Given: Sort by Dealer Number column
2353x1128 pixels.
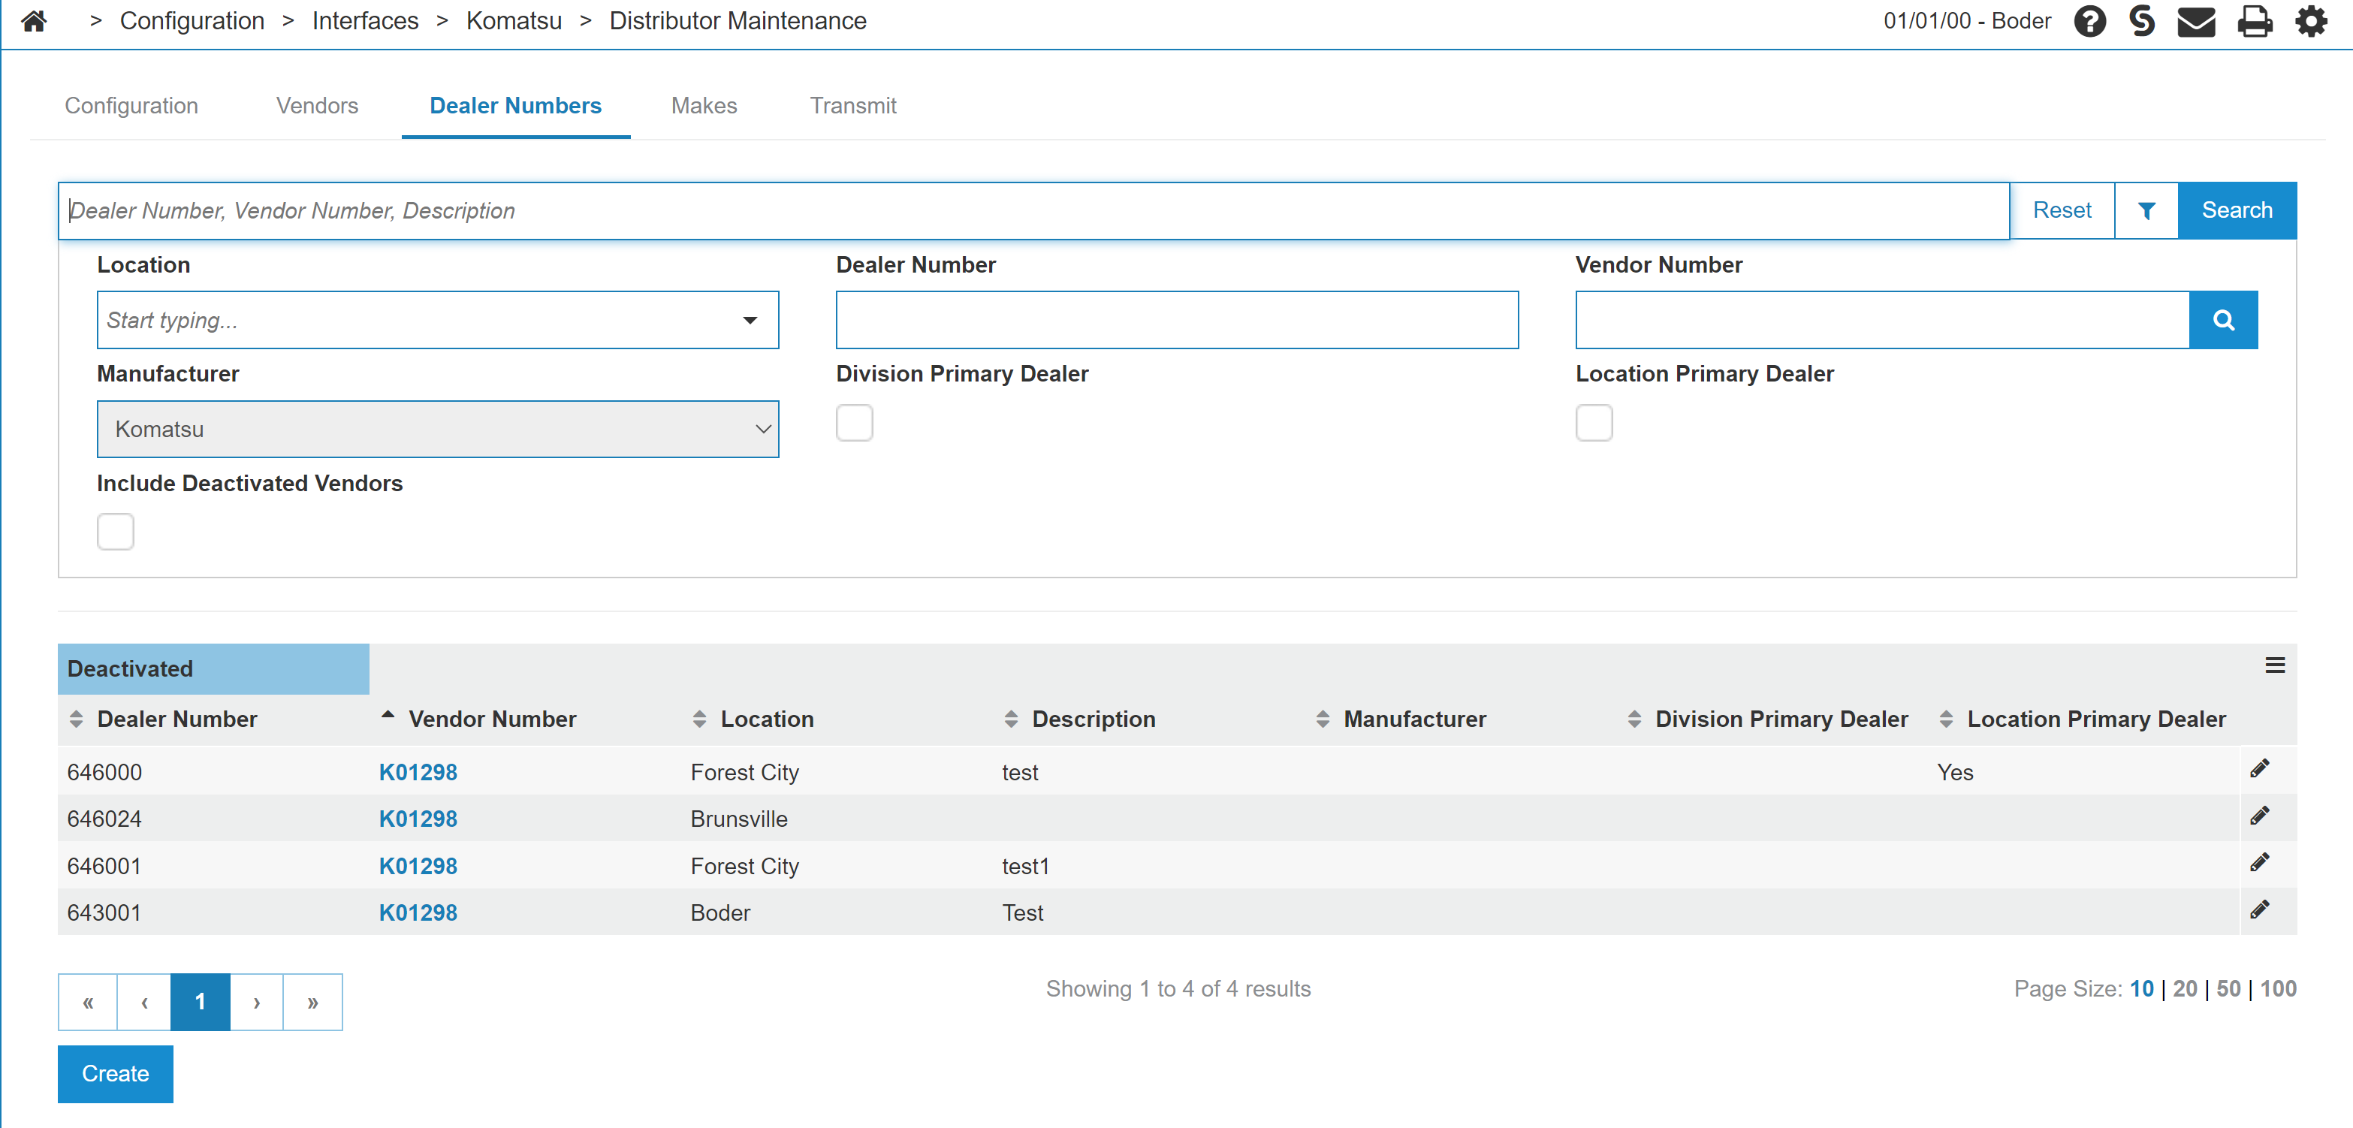Looking at the screenshot, I should tap(176, 719).
